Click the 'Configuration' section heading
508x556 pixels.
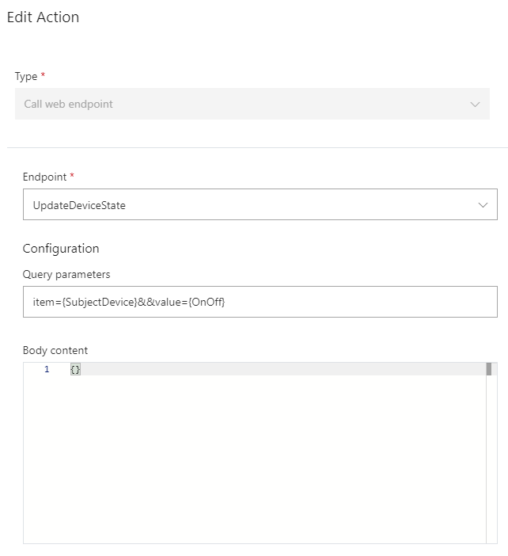[61, 249]
